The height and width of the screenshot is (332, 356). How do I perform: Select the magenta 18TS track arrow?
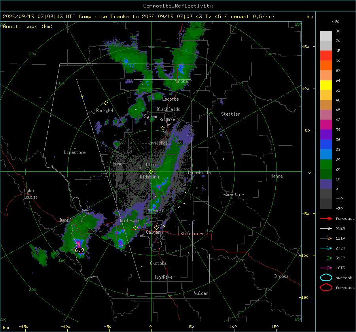coord(326,268)
